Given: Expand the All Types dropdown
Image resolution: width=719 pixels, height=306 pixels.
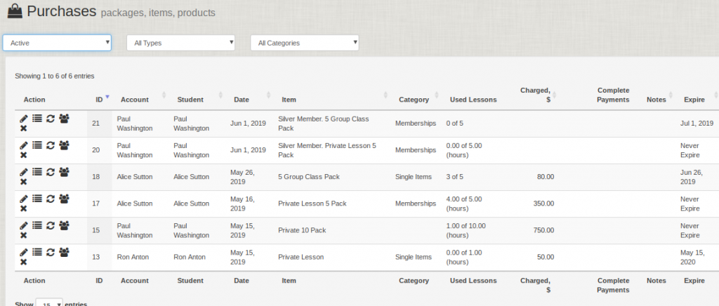Looking at the screenshot, I should [180, 43].
